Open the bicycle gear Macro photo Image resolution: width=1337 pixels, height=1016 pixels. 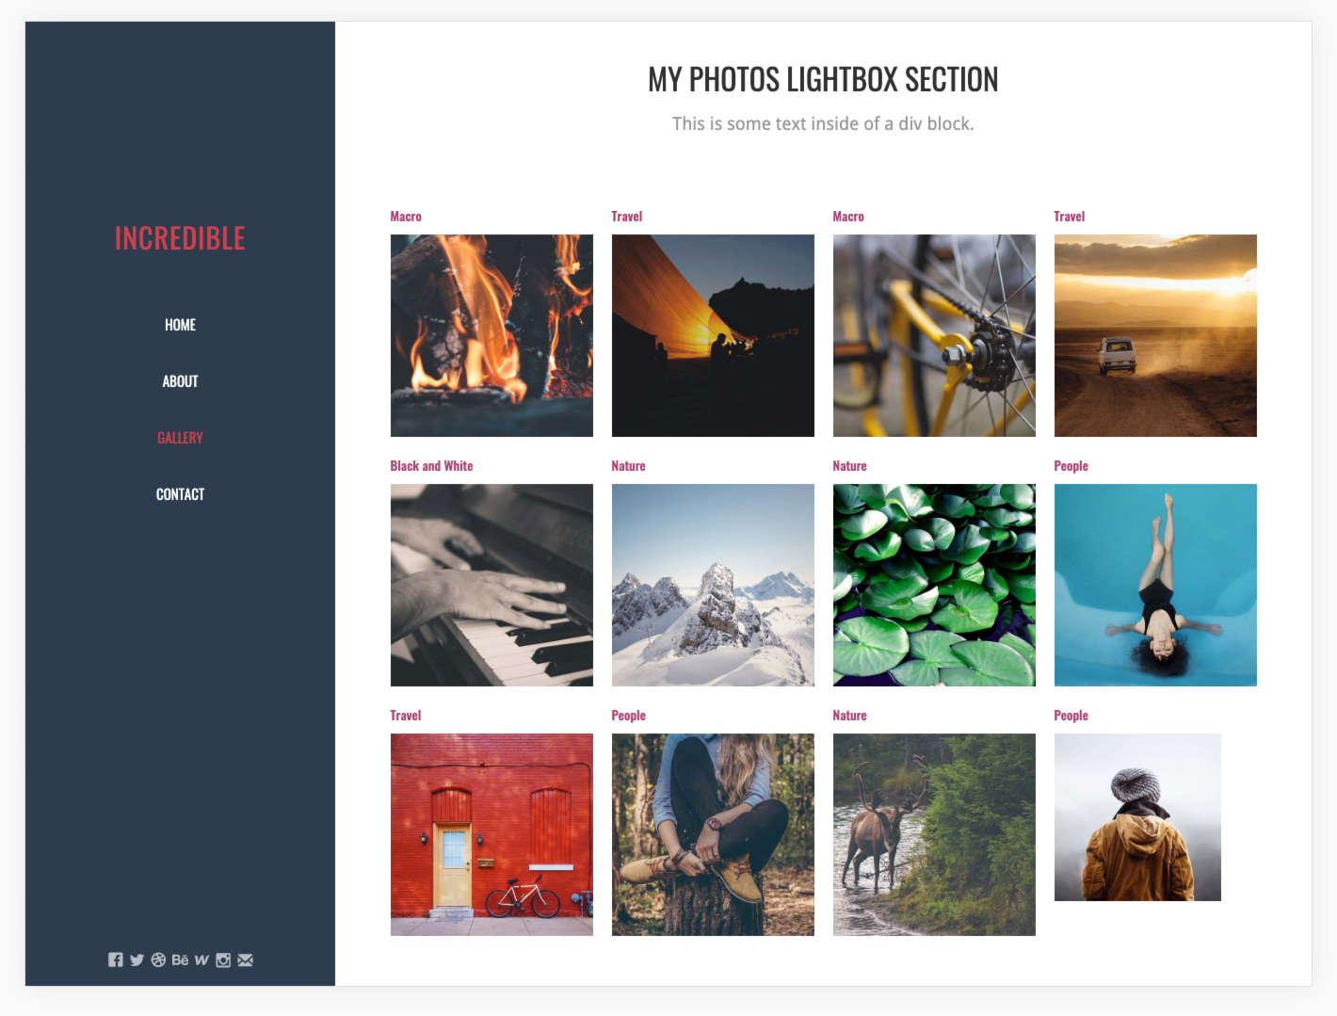tap(934, 335)
